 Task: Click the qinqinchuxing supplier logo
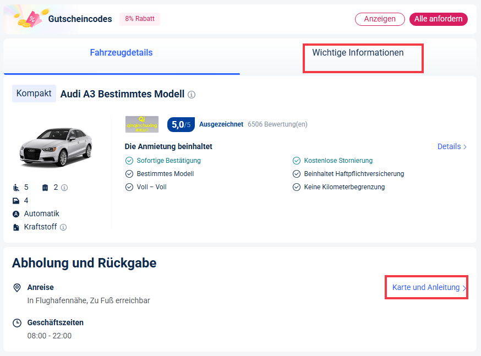[142, 124]
